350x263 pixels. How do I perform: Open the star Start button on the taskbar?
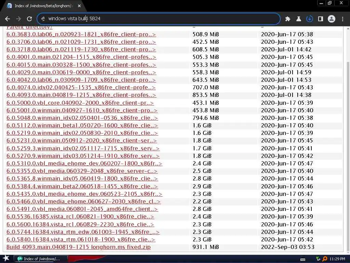pos(6,258)
